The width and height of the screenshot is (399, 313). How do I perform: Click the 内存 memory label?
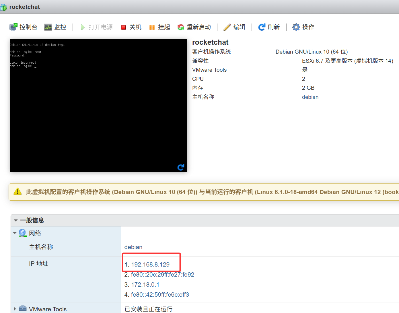tap(198, 88)
